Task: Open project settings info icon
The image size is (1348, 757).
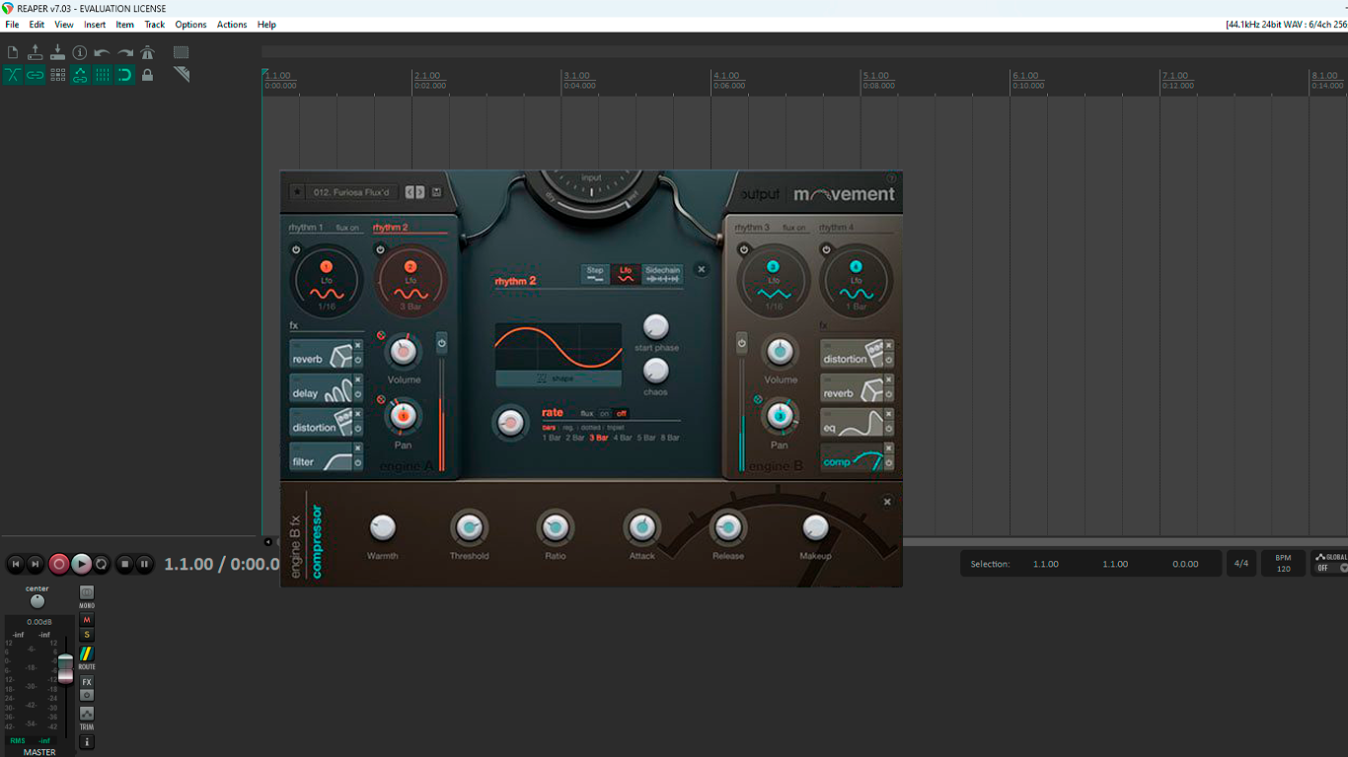Action: tap(80, 52)
